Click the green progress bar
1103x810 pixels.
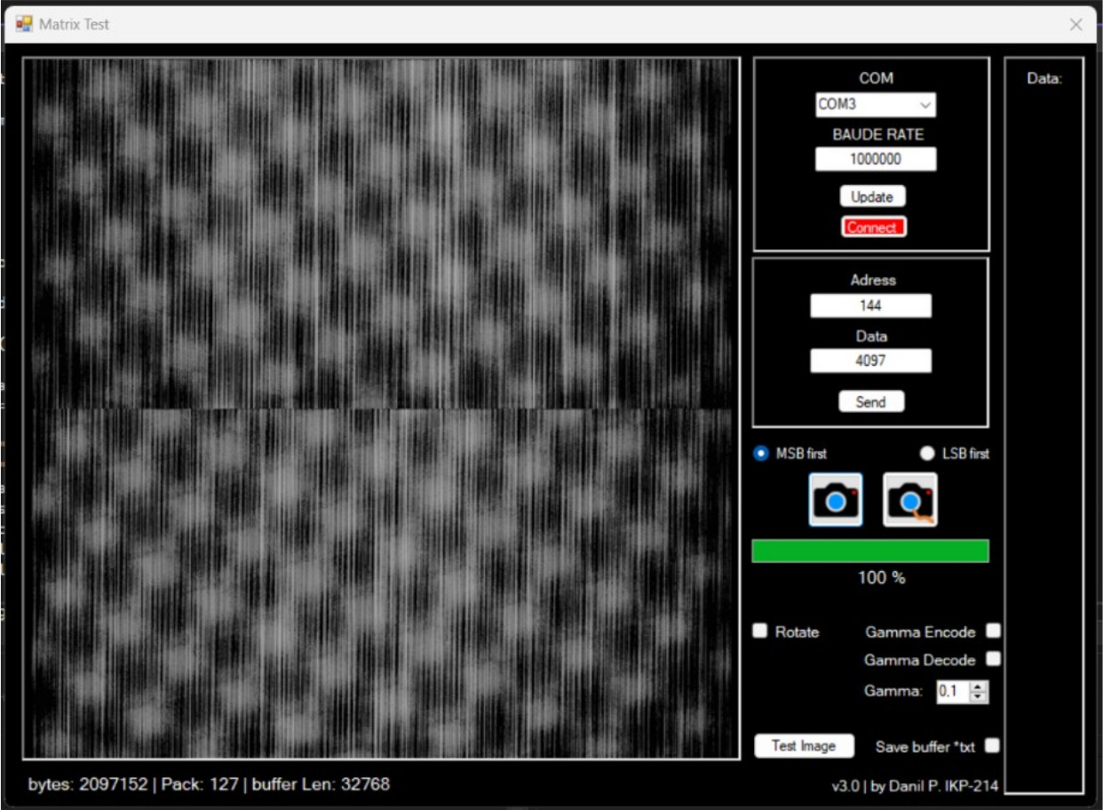tap(869, 551)
